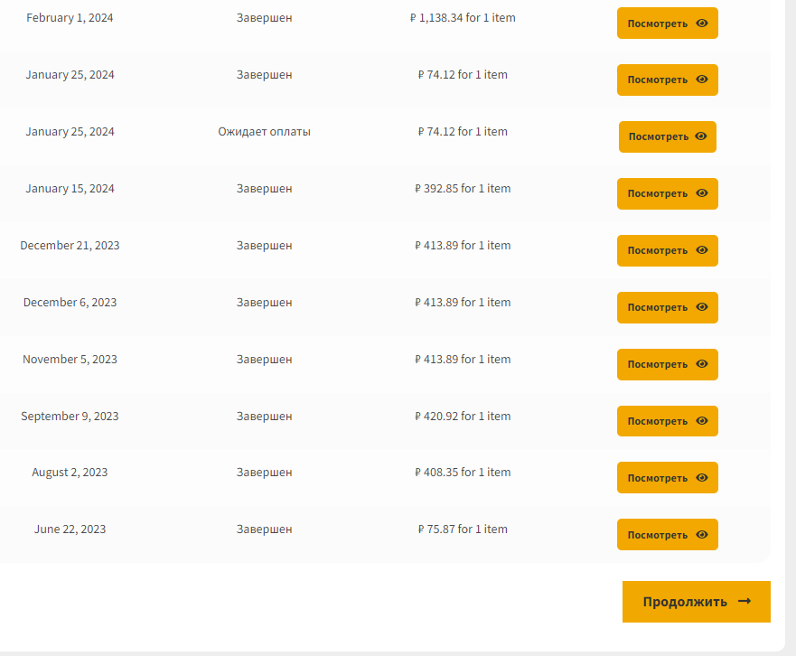The image size is (796, 656).
Task: Click ₽ 74.12 amount in Ожидает оплаты row
Action: (463, 132)
